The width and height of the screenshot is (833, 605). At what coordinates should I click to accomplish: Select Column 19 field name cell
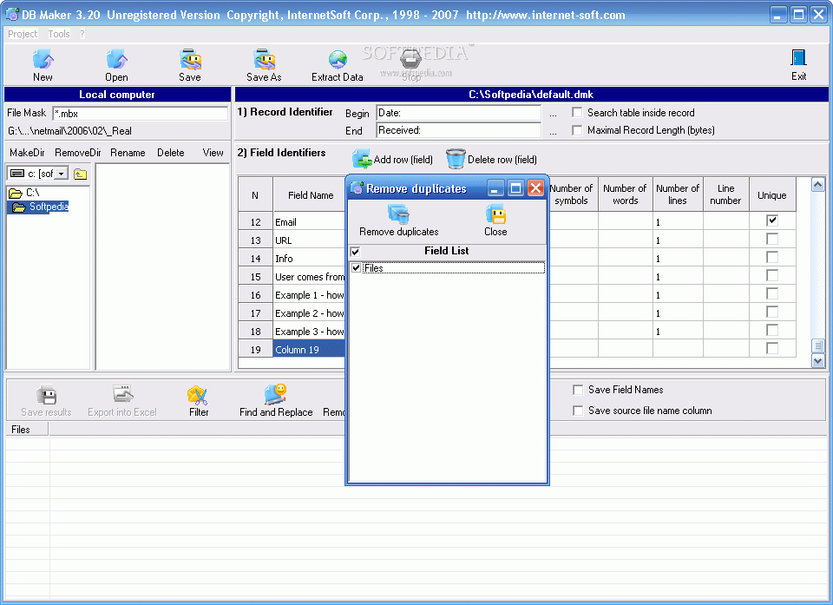309,349
